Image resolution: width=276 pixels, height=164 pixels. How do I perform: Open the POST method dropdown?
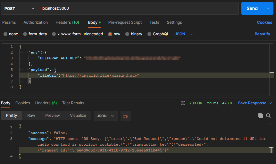[x=19, y=8]
